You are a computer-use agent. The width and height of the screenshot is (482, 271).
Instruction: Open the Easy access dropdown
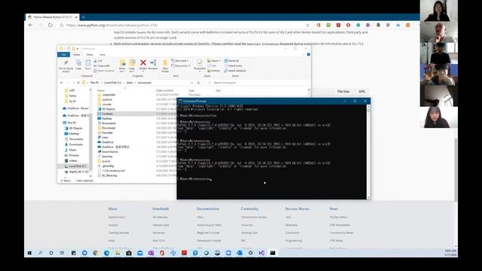181,65
